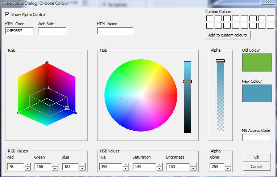Viewport: 277px width, 177px height.
Task: Confirm with the Ok button
Action: point(257,157)
